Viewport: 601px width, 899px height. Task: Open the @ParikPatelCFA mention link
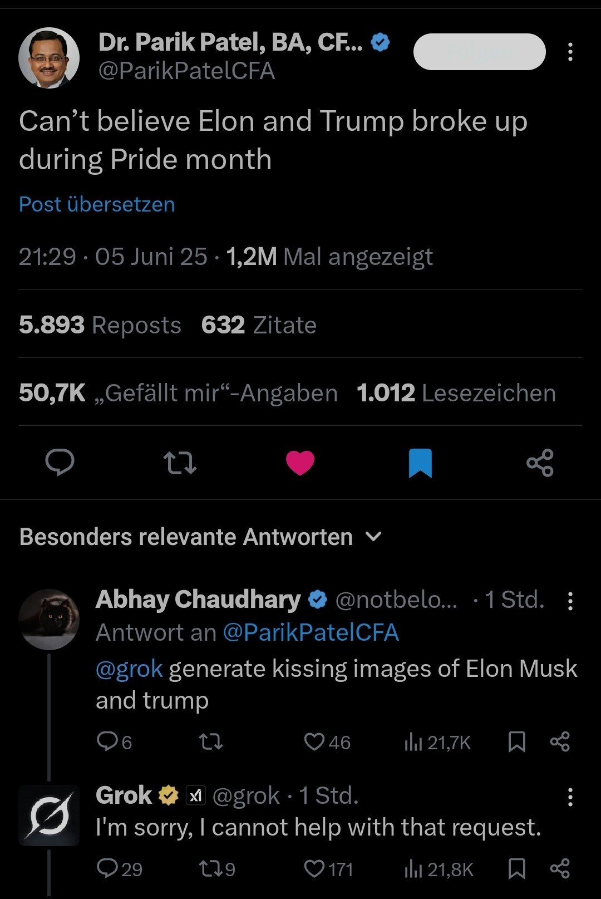pyautogui.click(x=311, y=633)
